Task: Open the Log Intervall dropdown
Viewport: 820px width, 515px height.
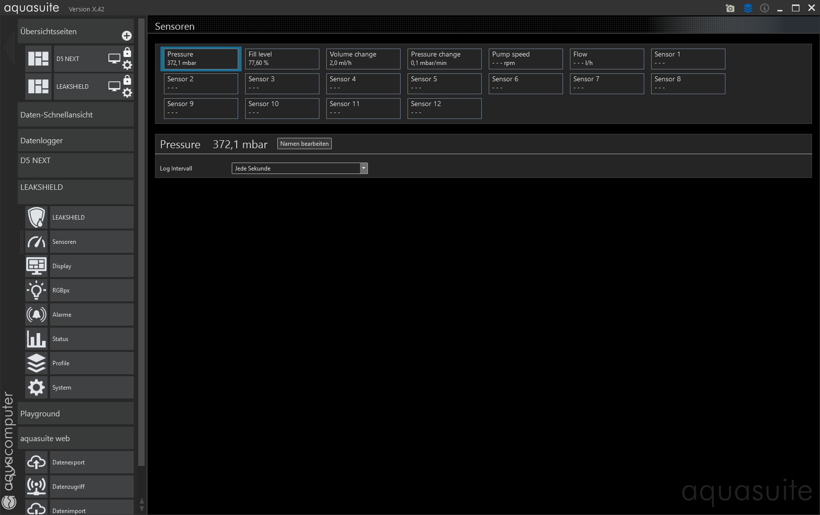Action: pyautogui.click(x=363, y=169)
